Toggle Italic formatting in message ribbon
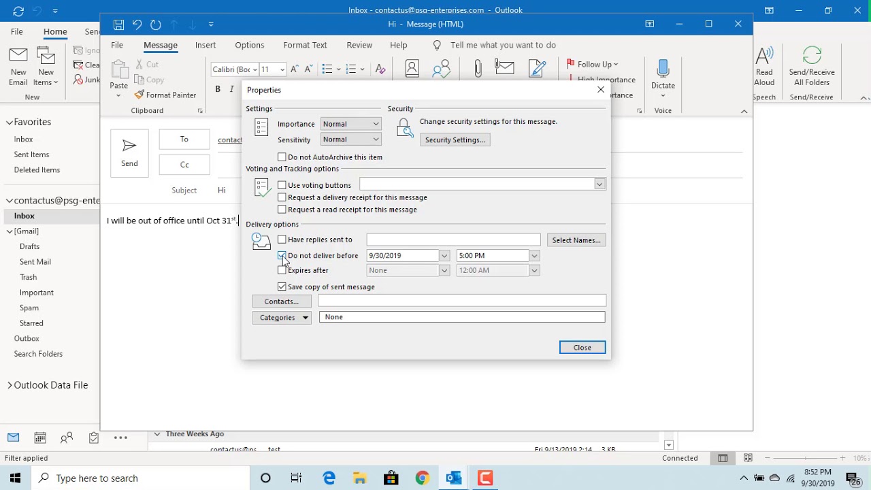Viewport: 871px width, 490px height. (x=231, y=89)
